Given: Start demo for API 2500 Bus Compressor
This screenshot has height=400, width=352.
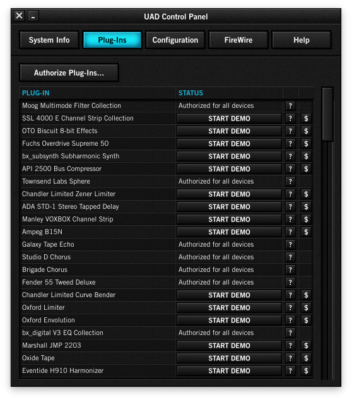Looking at the screenshot, I should [x=229, y=169].
